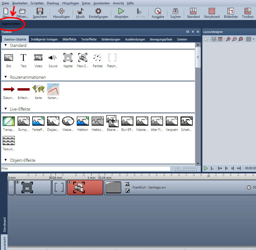This screenshot has height=250, width=256.
Task: Adjust the icon size slider beside Filter
Action: 181,168
